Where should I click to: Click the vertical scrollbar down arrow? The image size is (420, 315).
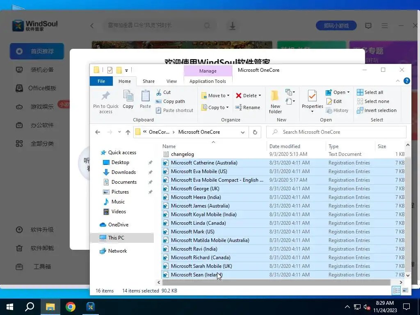click(408, 275)
